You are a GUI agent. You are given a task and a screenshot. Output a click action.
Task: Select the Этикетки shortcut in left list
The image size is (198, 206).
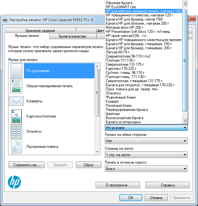[x=34, y=131]
